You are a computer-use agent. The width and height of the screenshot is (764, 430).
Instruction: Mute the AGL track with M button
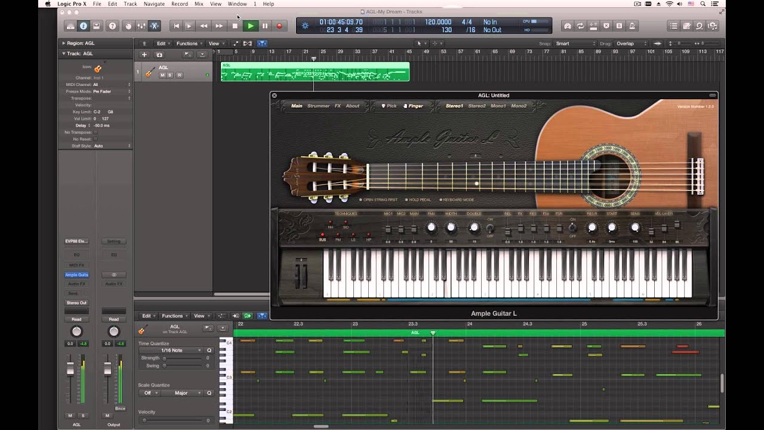pos(162,75)
